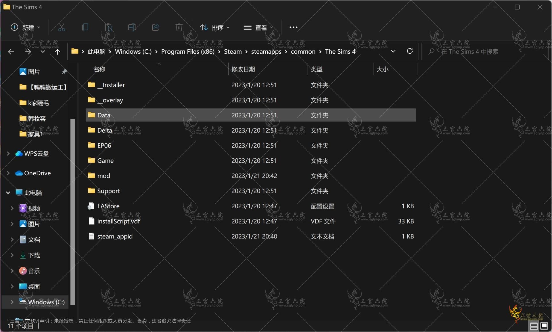This screenshot has width=552, height=332.
Task: Click the Delete trash icon
Action: click(179, 28)
